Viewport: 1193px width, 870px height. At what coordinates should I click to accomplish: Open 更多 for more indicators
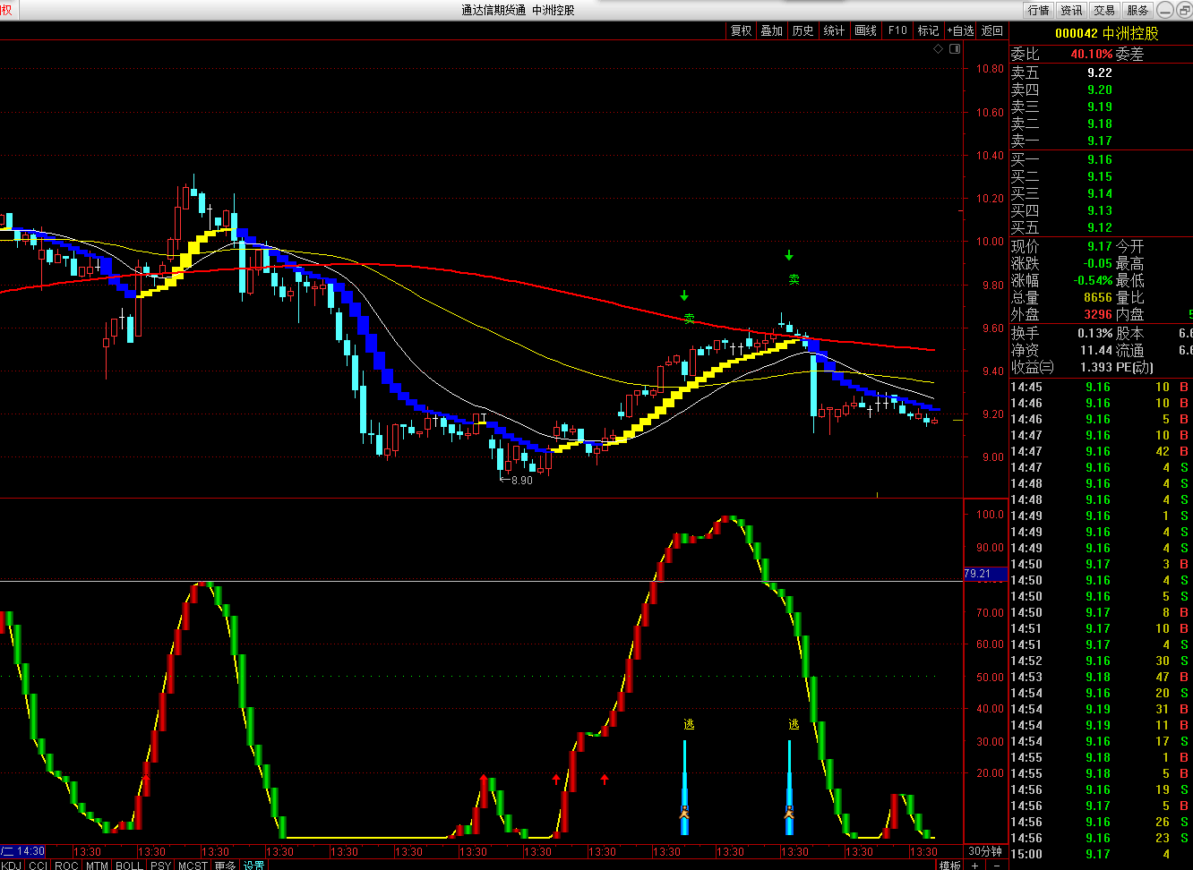(225, 866)
